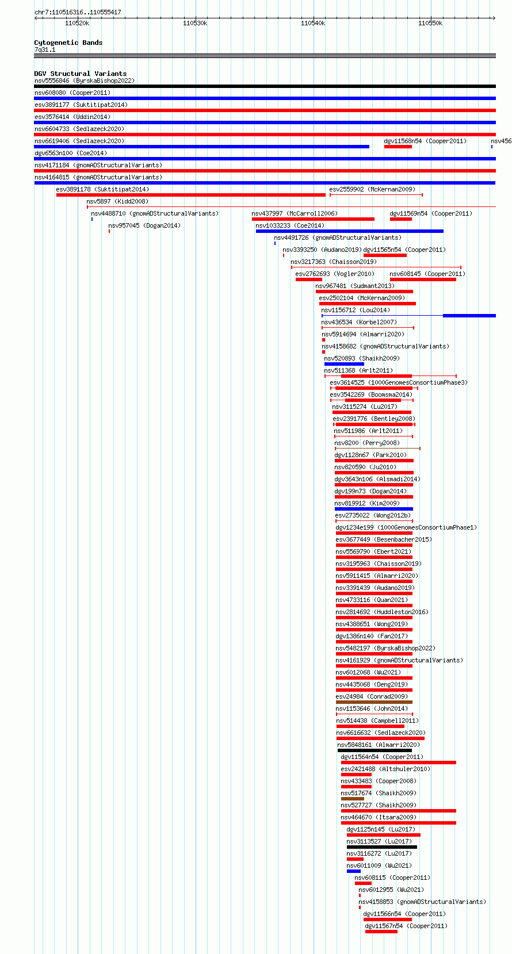The width and height of the screenshot is (512, 954).
Task: Open the nsv5897 (Kidd2008) variant
Action: click(x=117, y=201)
